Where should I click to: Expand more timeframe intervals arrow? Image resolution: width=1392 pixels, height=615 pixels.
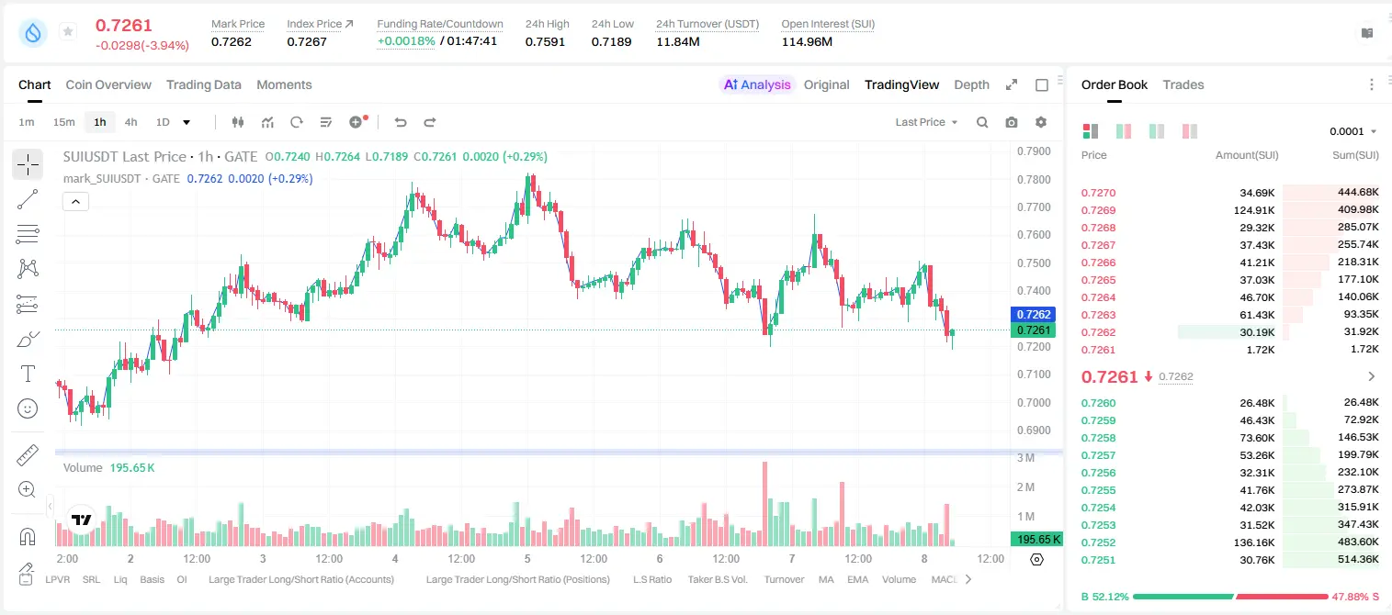tap(187, 122)
